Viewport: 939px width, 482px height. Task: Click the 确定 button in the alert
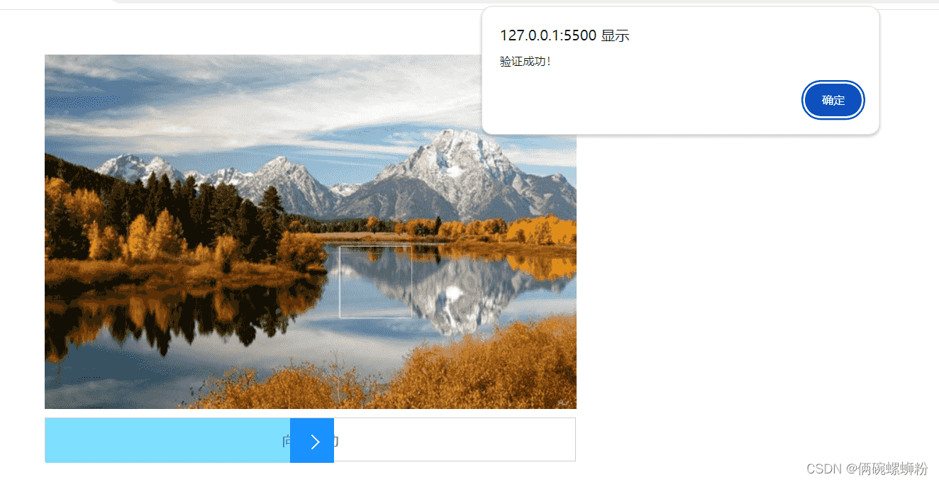[833, 100]
